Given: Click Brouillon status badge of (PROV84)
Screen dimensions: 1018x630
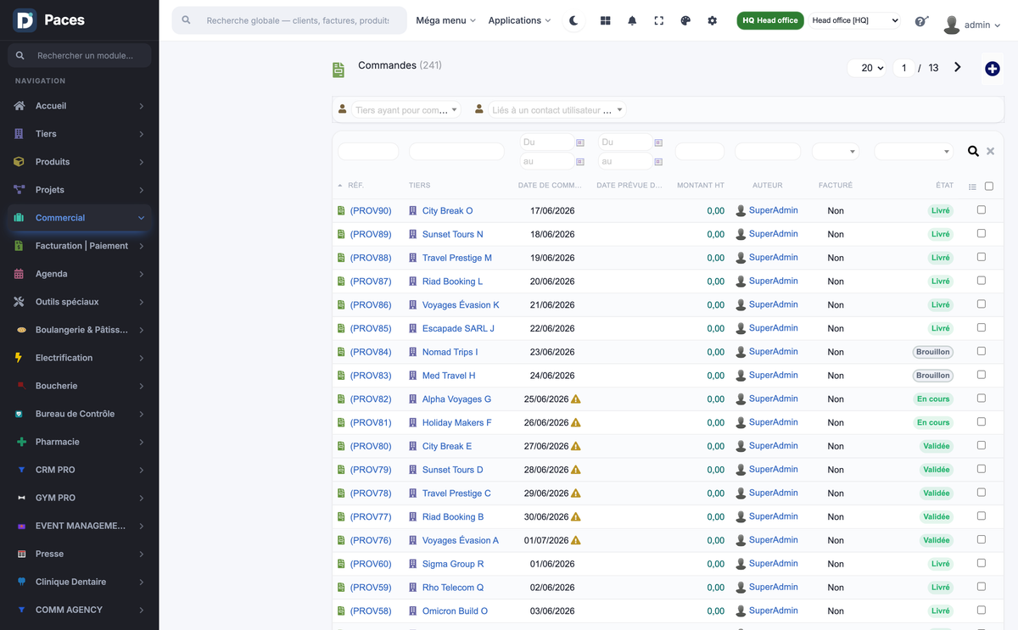Looking at the screenshot, I should pyautogui.click(x=933, y=352).
